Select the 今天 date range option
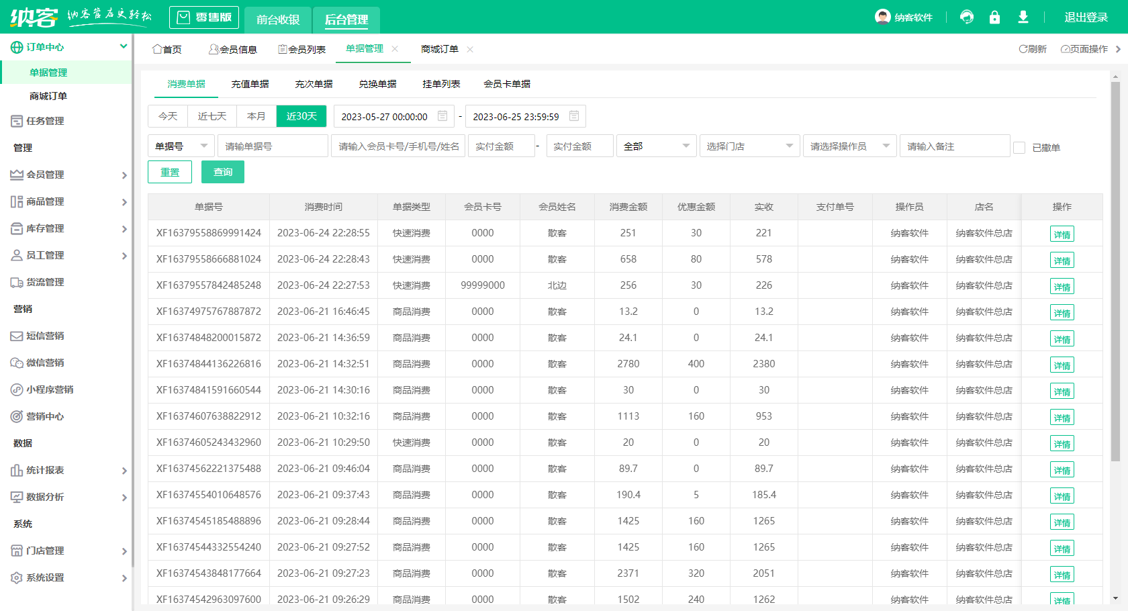 [x=168, y=116]
